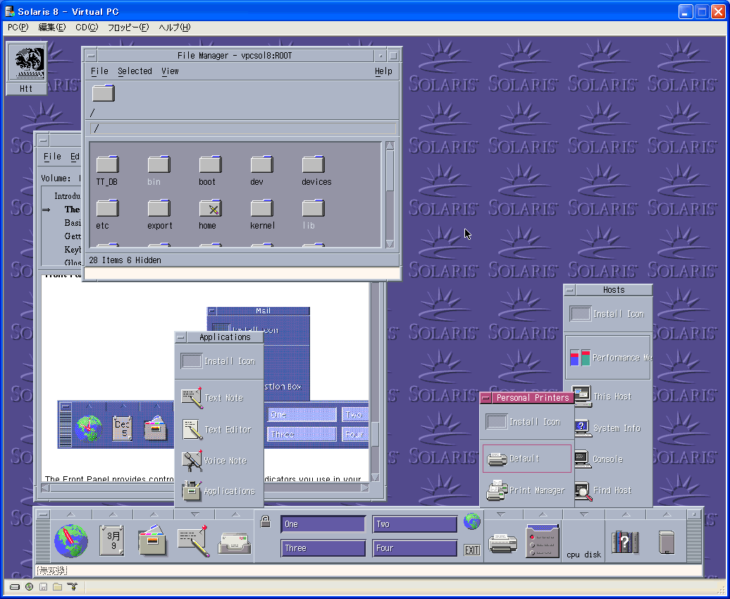The height and width of the screenshot is (599, 730).
Task: Open Console from the Hosts subpanel
Action: (607, 459)
